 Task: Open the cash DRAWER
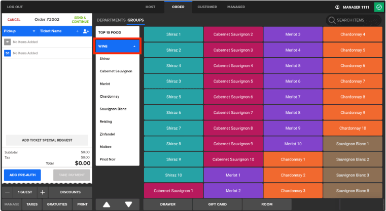coord(168,204)
